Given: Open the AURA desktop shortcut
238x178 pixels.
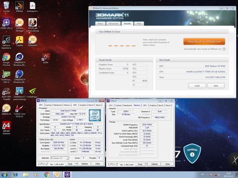Looking at the screenshot, I should point(46,58).
